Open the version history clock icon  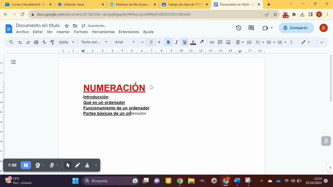(239, 28)
